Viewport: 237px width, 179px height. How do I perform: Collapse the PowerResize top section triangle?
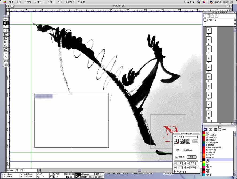pyautogui.click(x=175, y=136)
